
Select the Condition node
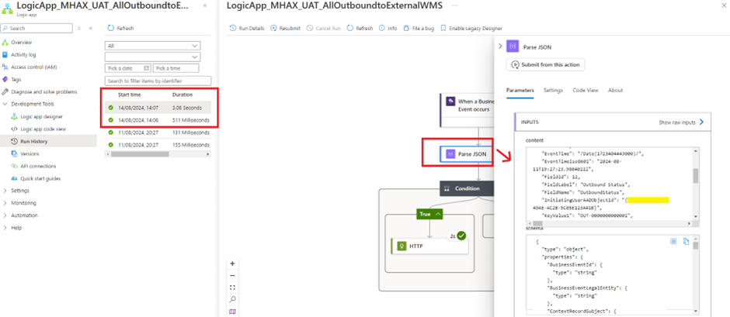point(467,188)
